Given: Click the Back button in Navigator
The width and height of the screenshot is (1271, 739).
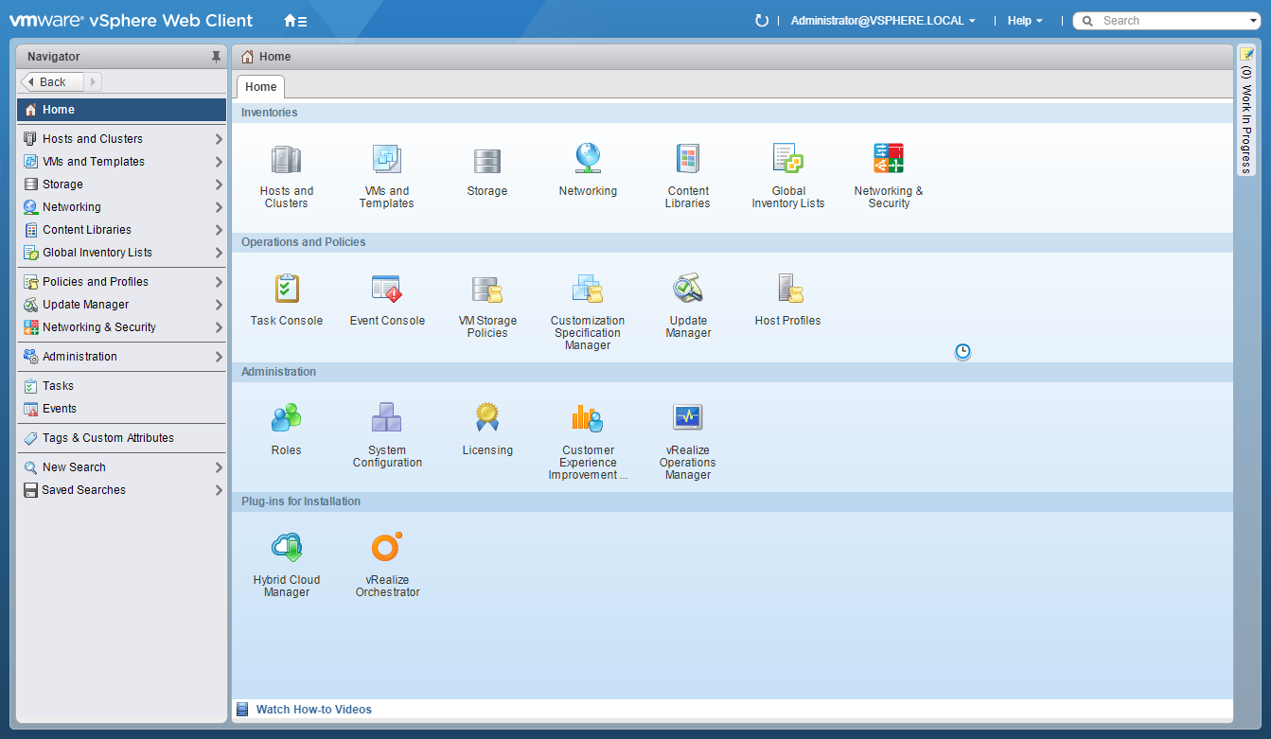Looking at the screenshot, I should coord(52,82).
